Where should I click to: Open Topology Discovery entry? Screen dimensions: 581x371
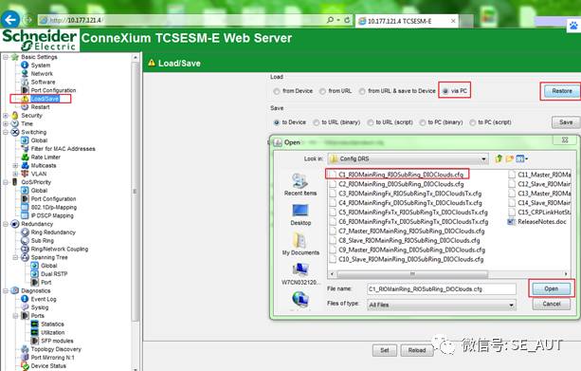click(x=56, y=349)
